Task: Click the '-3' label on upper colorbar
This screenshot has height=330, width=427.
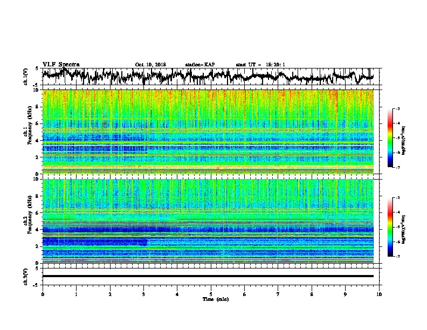Action: coord(397,108)
